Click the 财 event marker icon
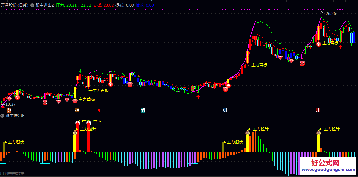 pyautogui.click(x=225, y=110)
